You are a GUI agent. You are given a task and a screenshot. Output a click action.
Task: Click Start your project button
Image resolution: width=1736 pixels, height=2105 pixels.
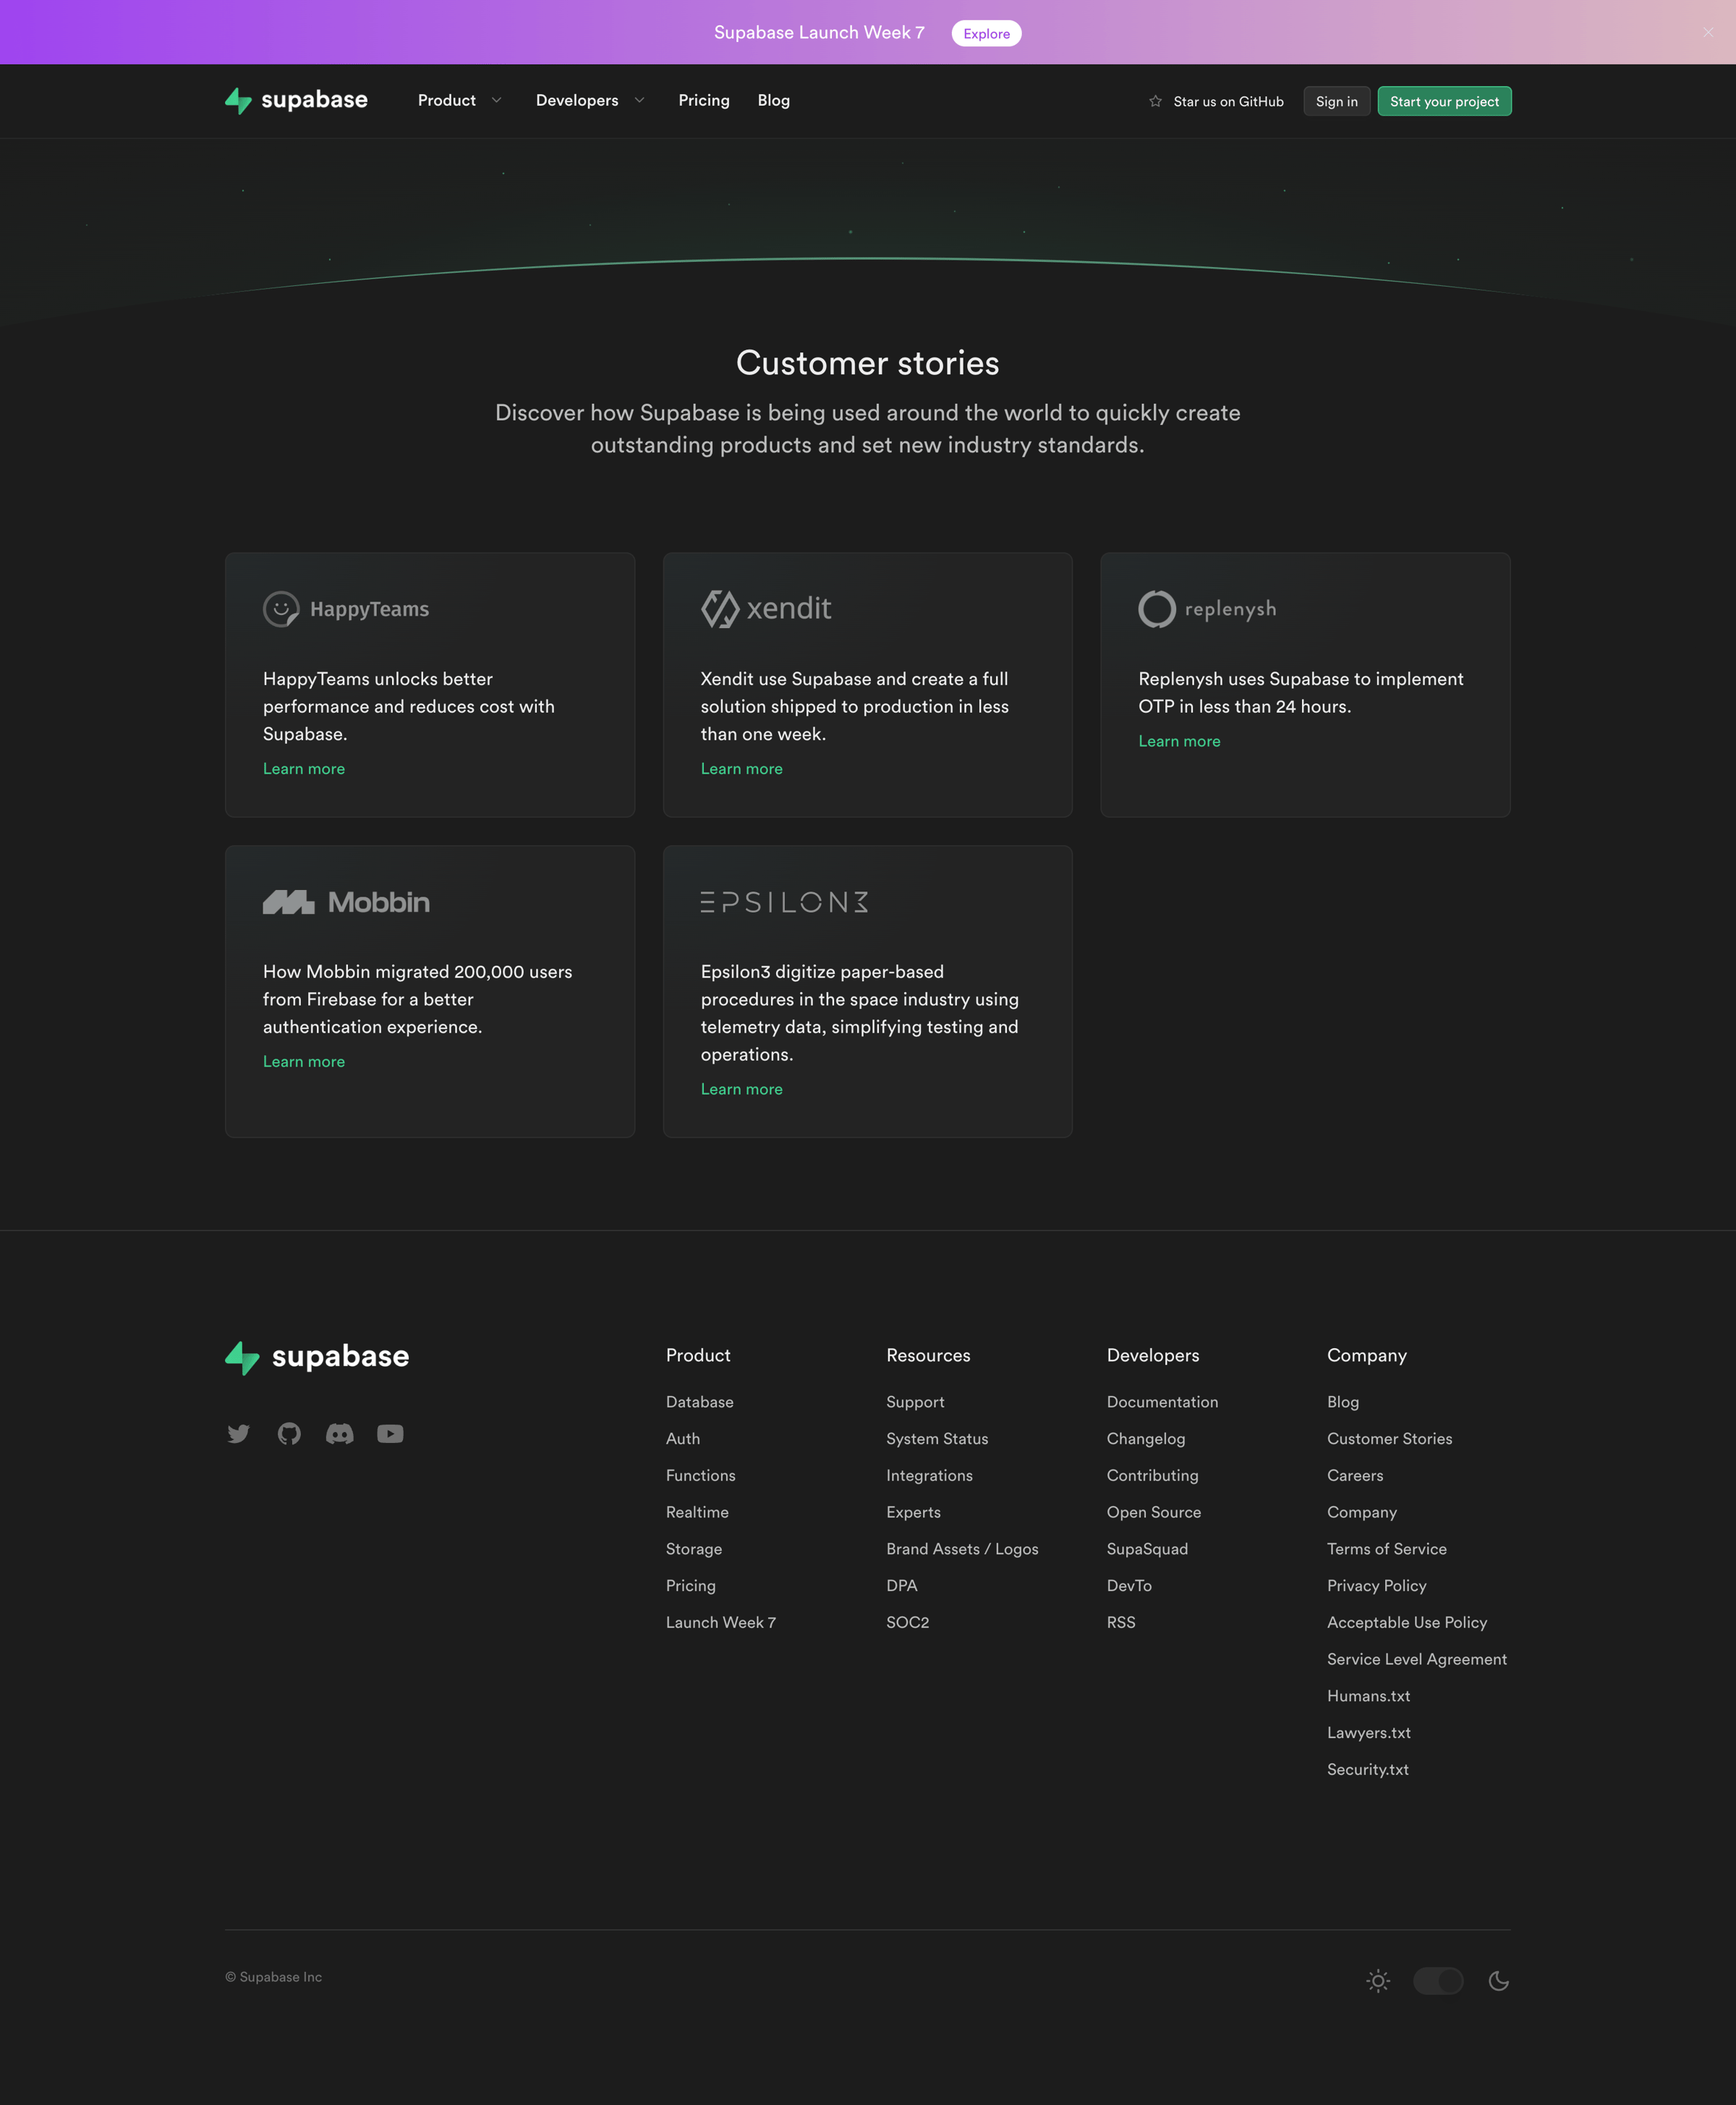(x=1444, y=101)
